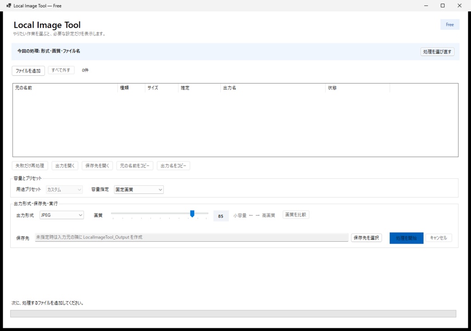Click the 今回の処理: 形式・画質・ファイル名 text
The height and width of the screenshot is (331, 471).
point(49,51)
